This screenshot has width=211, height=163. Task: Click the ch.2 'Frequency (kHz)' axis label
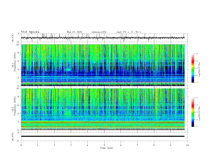[x=15, y=106]
